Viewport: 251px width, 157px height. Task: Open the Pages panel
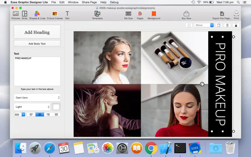tap(140, 15)
